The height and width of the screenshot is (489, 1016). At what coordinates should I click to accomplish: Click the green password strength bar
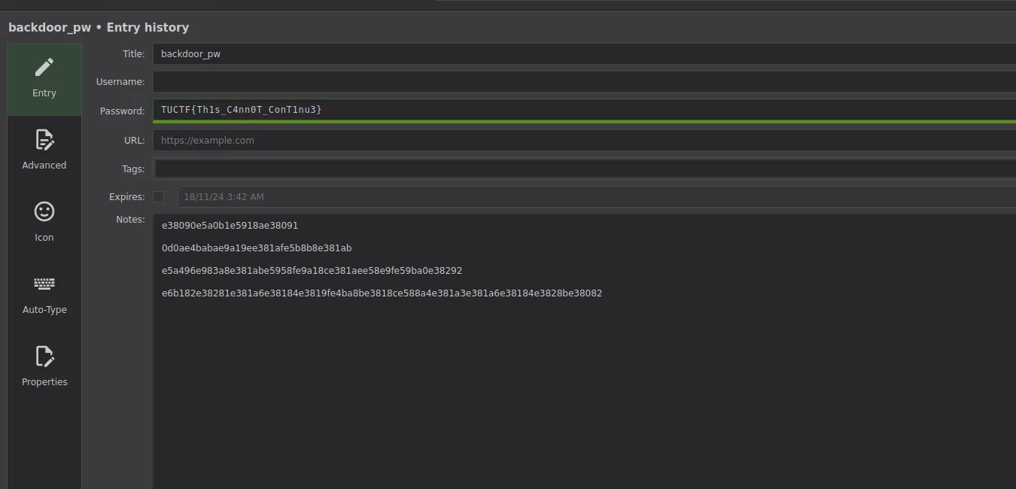click(583, 121)
